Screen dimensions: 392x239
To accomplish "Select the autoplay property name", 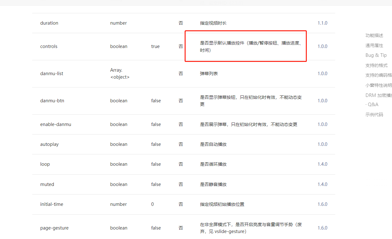I will [x=50, y=144].
